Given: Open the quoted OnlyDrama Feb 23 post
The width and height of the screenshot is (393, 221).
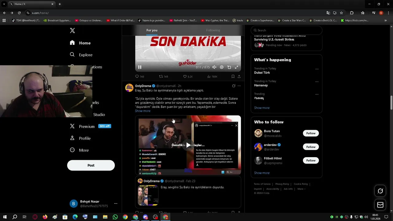Looking at the screenshot, I should coord(188,192).
